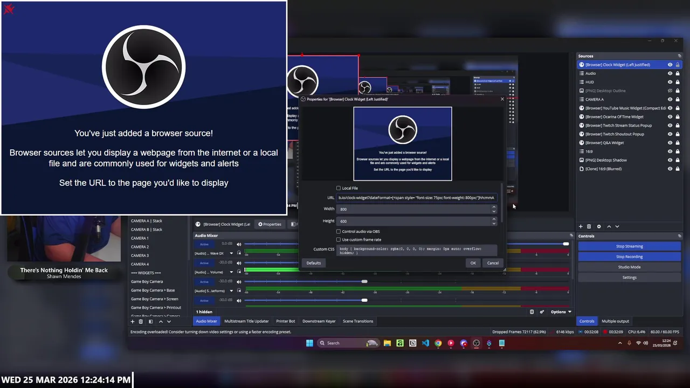Viewport: 690px width, 388px height.
Task: Click Stop Recording button
Action: tap(630, 257)
